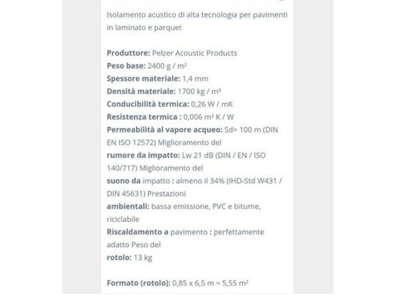Click 'Pelzer Acoustic Products' manufacturer name
The image size is (396, 297).
(195, 53)
